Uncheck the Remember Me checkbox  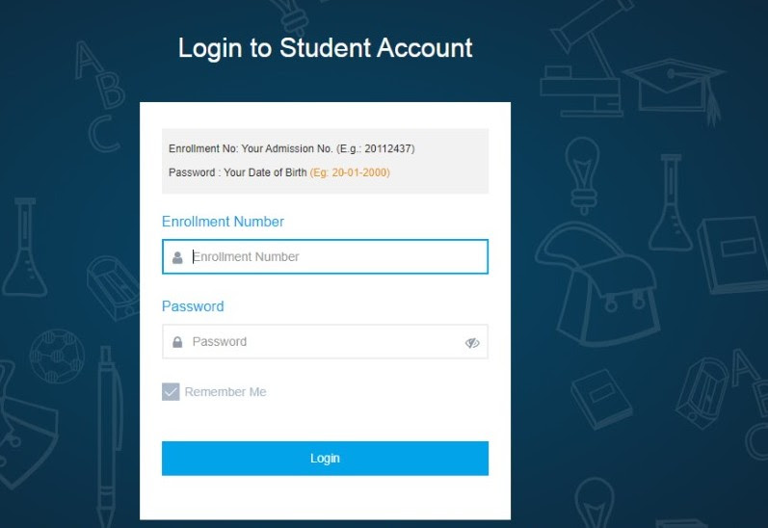point(171,392)
